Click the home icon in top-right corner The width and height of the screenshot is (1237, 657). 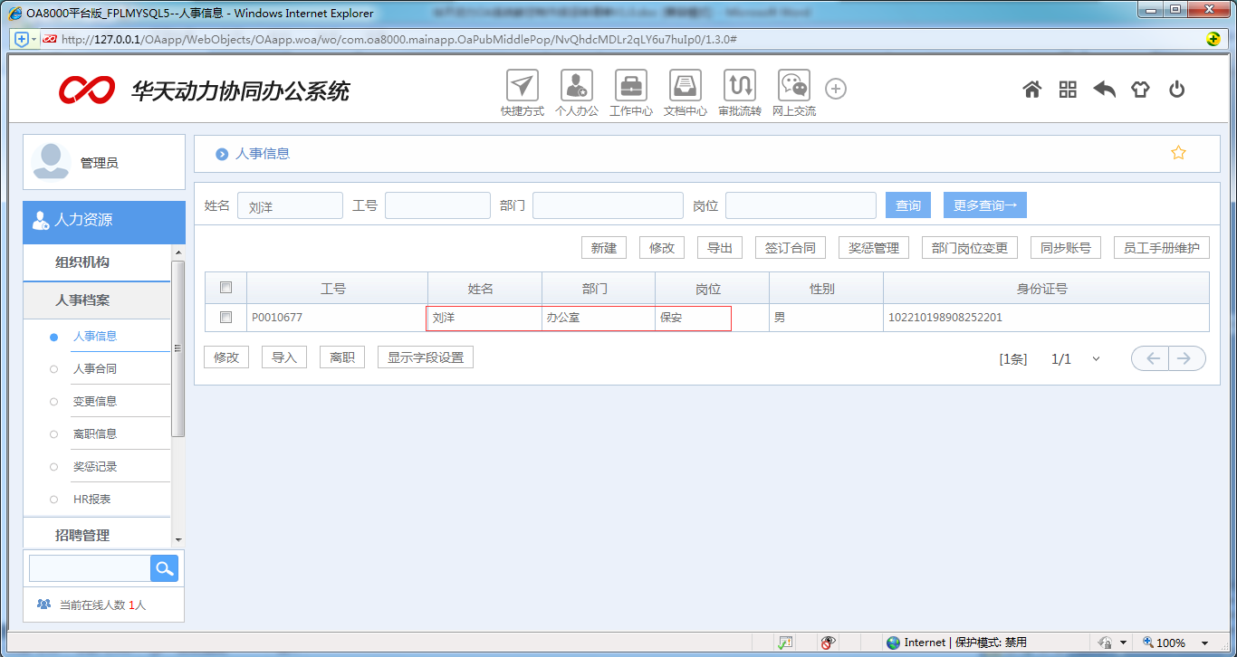1031,90
